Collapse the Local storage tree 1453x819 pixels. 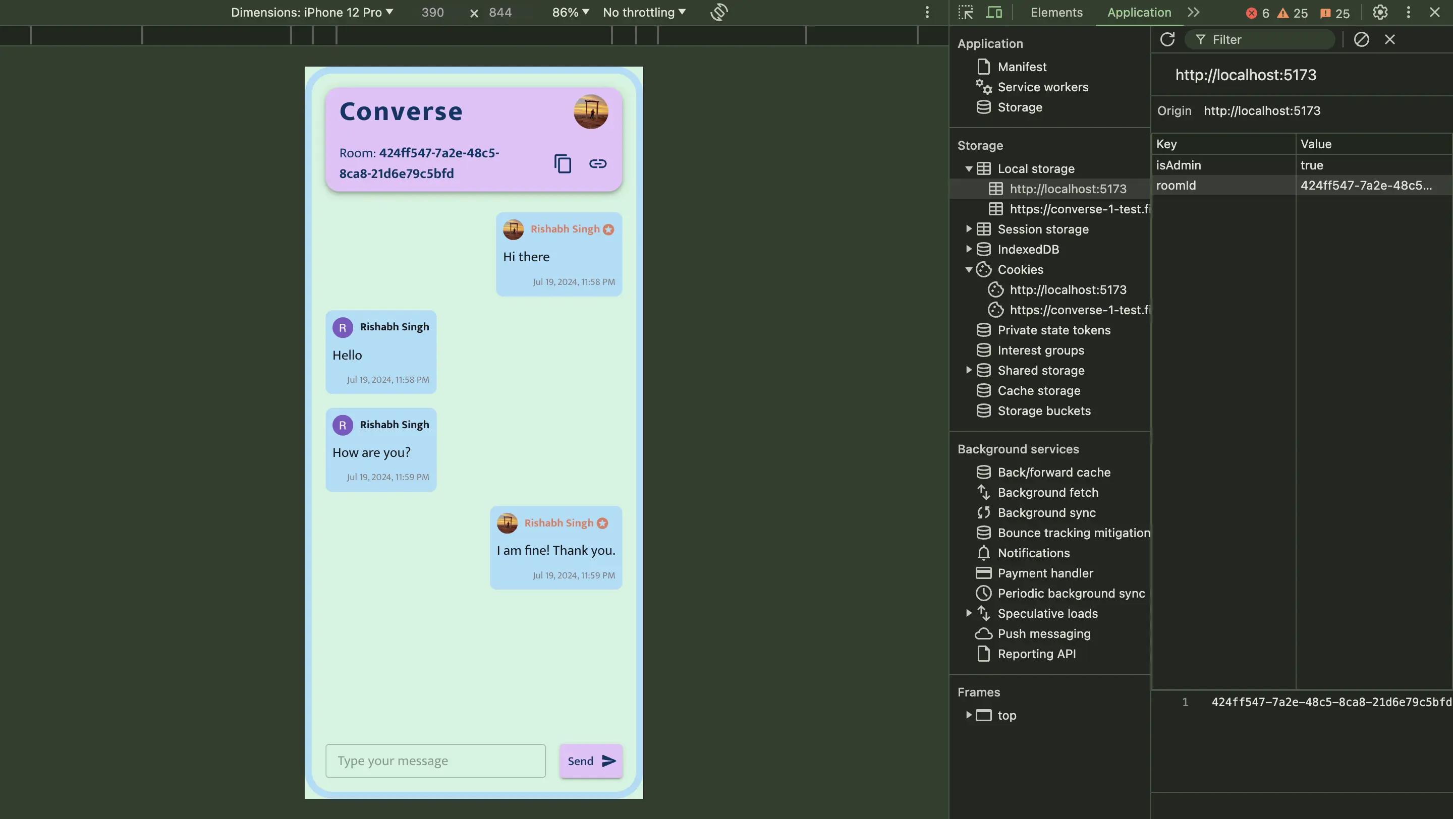tap(968, 168)
